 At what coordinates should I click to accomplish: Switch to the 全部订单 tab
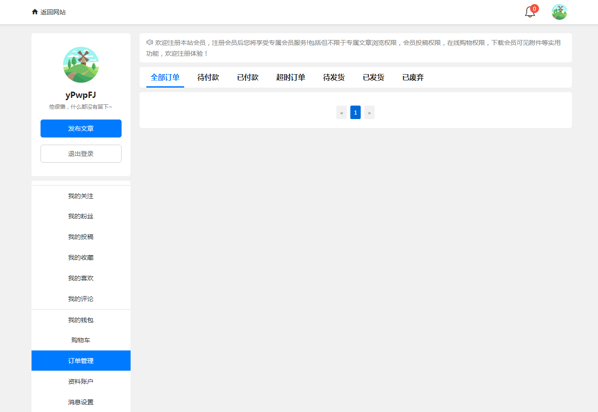[165, 77]
